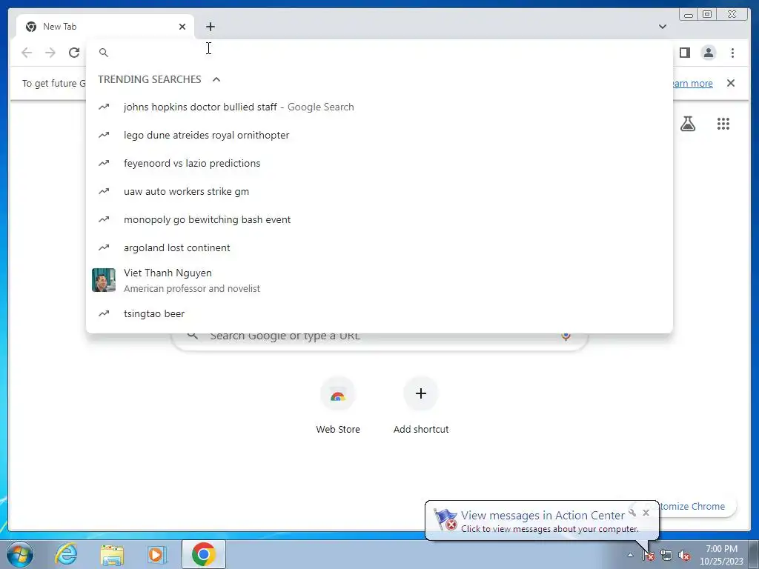This screenshot has width=759, height=569.
Task: Start voice search with the microphone icon
Action: (x=566, y=336)
